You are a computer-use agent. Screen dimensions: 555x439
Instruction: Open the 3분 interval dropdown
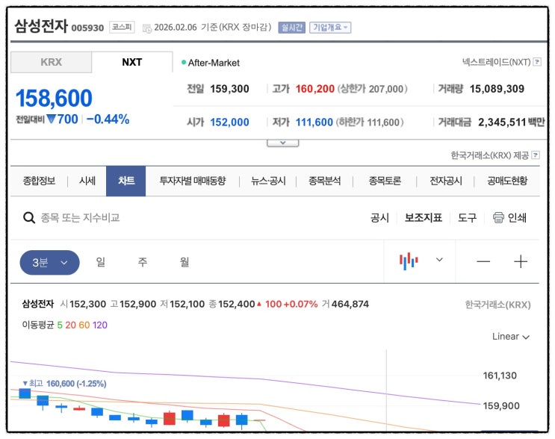tap(49, 263)
